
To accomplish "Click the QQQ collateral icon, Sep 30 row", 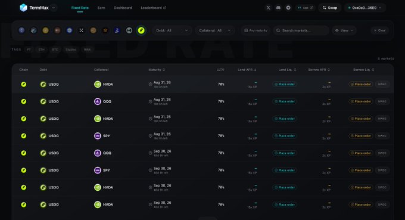I will click(x=97, y=153).
